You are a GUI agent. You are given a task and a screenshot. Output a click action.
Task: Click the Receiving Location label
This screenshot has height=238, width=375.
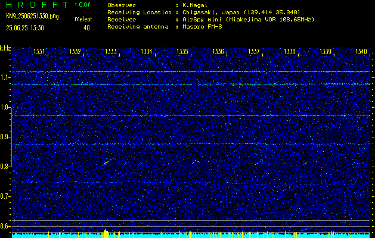point(140,12)
